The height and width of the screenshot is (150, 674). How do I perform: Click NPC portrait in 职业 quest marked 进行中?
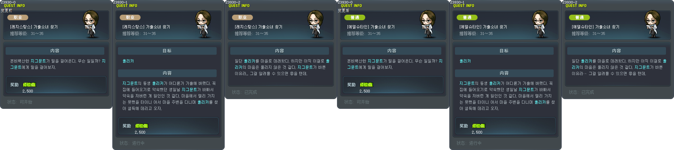click(204, 24)
